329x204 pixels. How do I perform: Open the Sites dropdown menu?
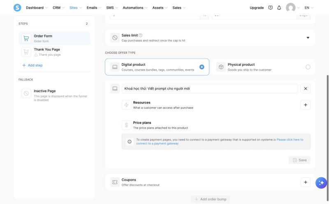(76, 8)
